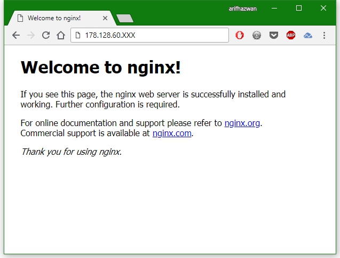Open the red hand blocker extension
Screen dimensions: 340x258
(x=240, y=35)
